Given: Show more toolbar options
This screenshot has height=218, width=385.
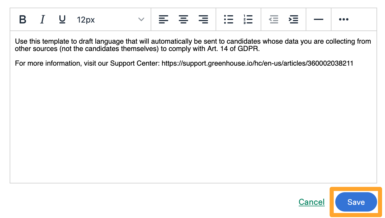Looking at the screenshot, I should (343, 20).
